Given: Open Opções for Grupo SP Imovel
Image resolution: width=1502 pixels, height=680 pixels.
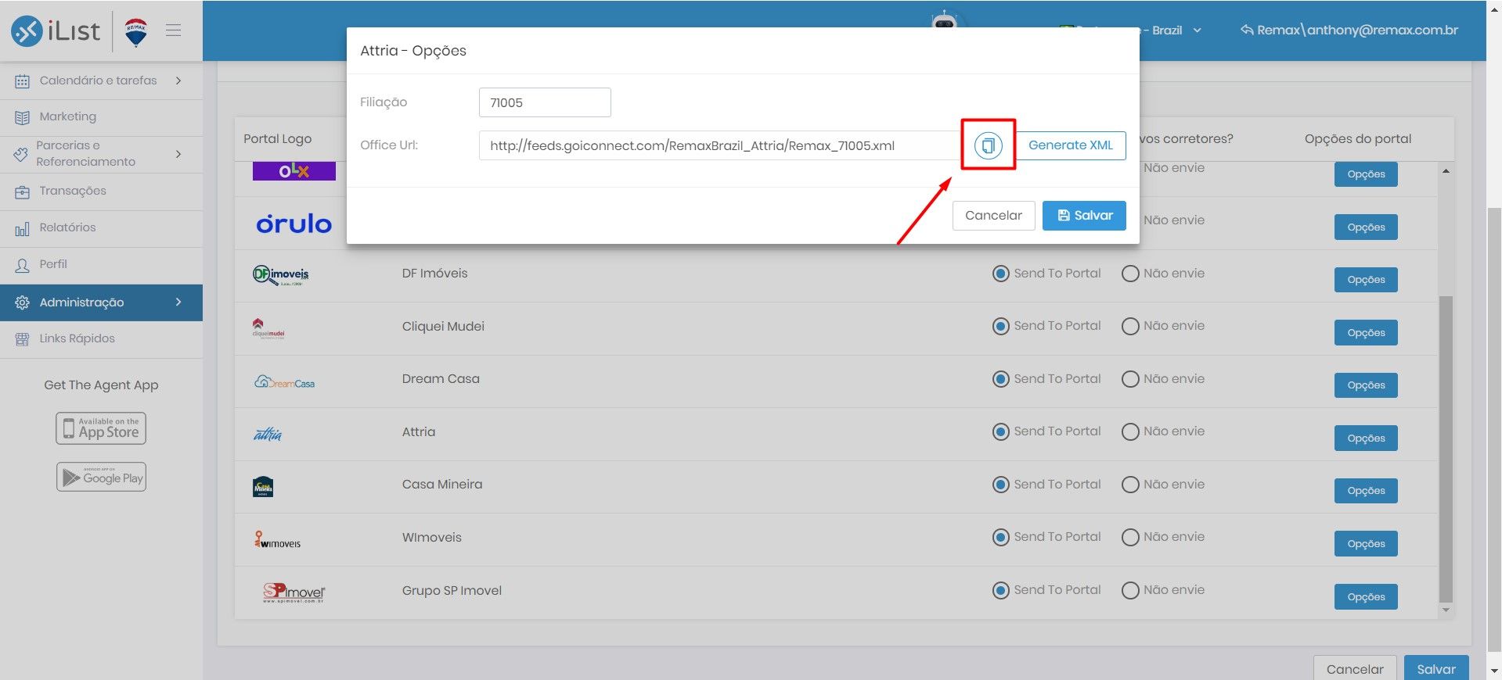Looking at the screenshot, I should [1366, 597].
